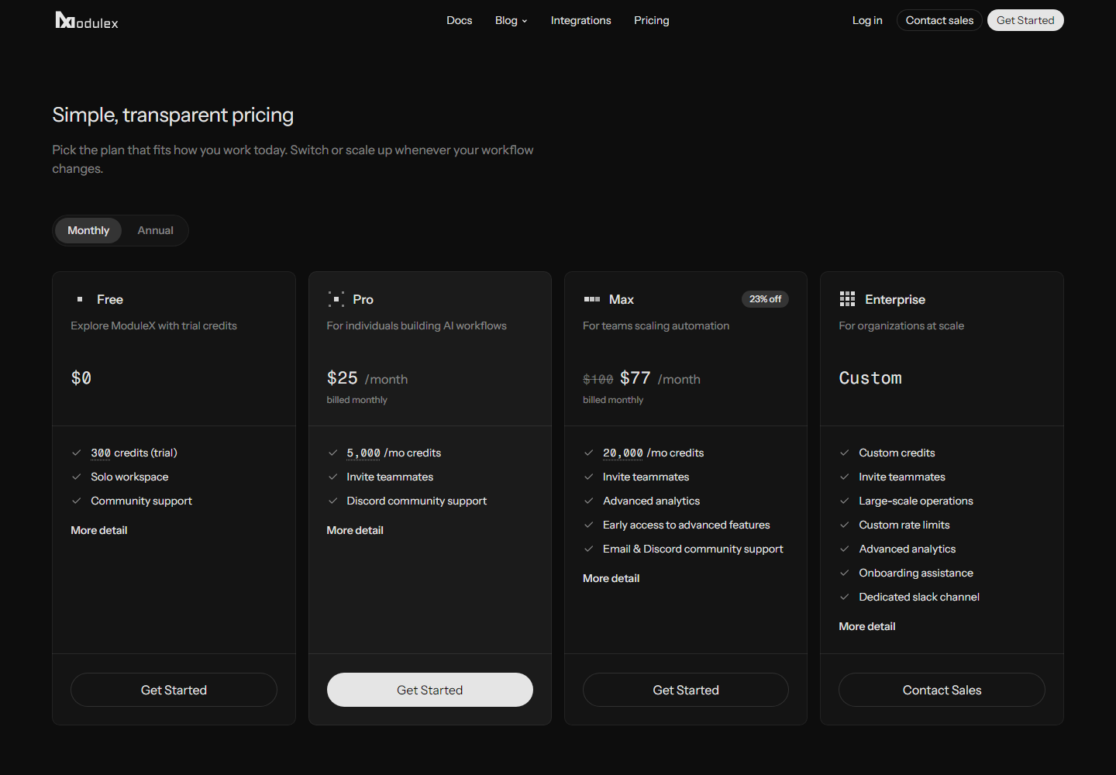This screenshot has width=1116, height=775.
Task: Click Email & Discord community support text
Action: [x=693, y=549]
